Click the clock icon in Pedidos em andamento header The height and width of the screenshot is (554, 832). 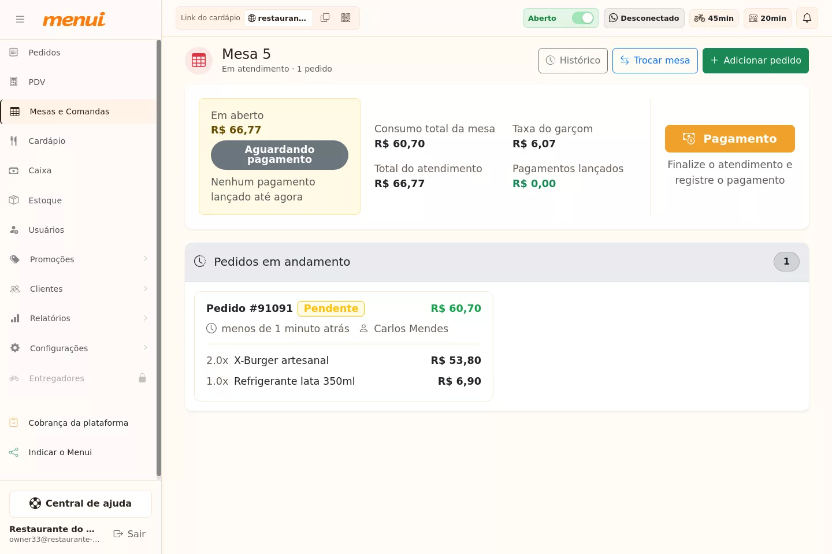(x=200, y=261)
